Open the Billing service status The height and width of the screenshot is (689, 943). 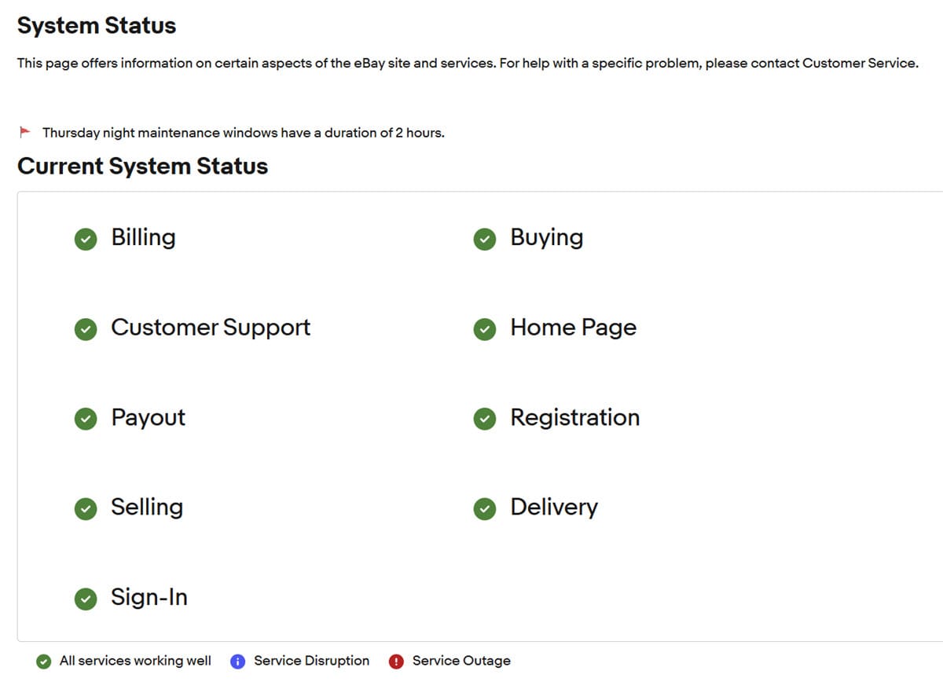click(143, 237)
